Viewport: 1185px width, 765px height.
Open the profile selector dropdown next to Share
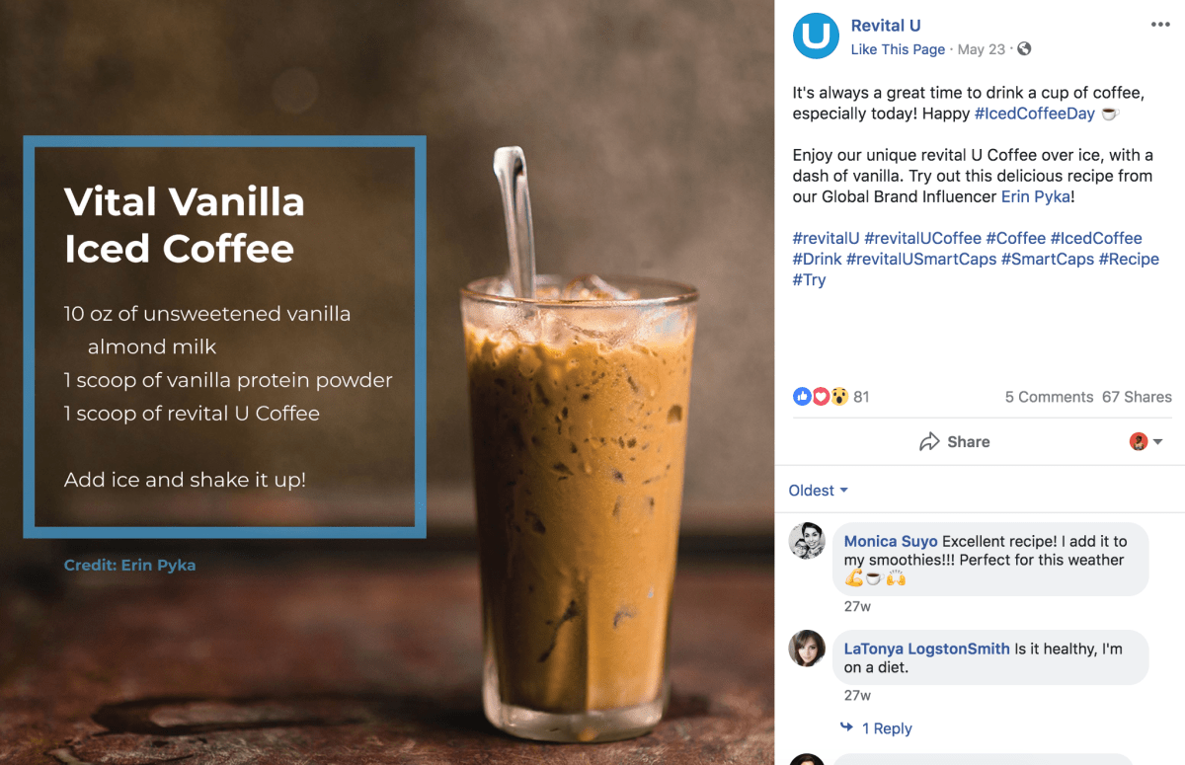pos(1146,442)
